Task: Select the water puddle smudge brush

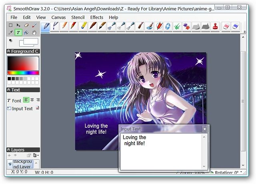Action: pos(149,27)
